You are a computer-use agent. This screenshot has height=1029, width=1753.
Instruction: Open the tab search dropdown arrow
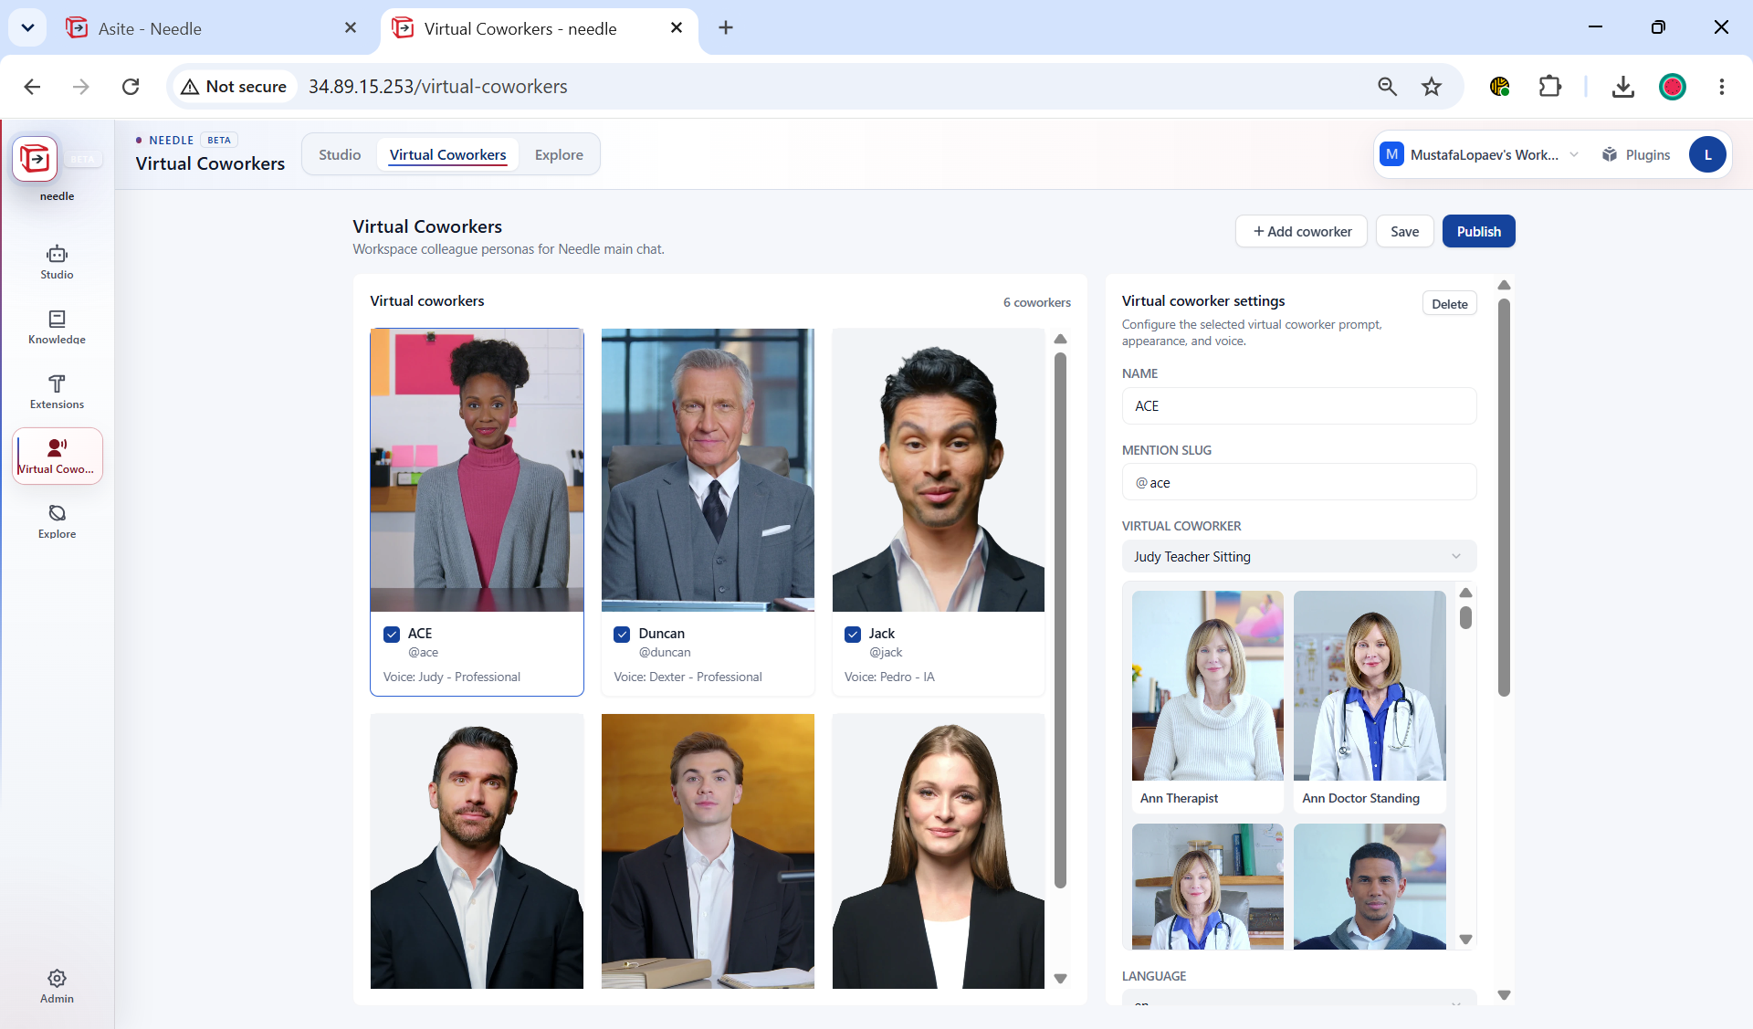[x=27, y=28]
